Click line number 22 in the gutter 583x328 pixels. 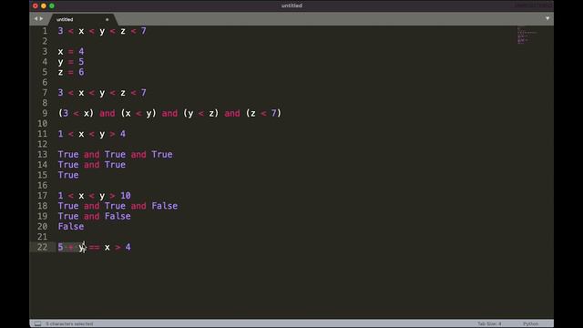click(x=43, y=247)
